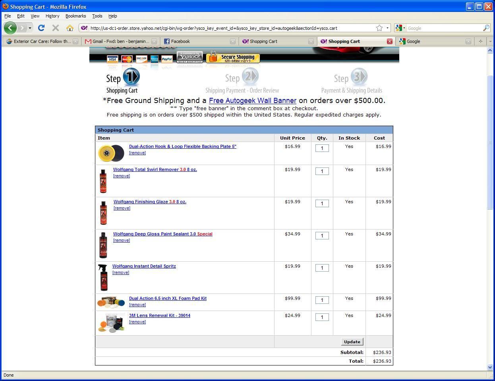Click the Google search box
Viewport: 495px width, 381px height.
click(x=444, y=28)
